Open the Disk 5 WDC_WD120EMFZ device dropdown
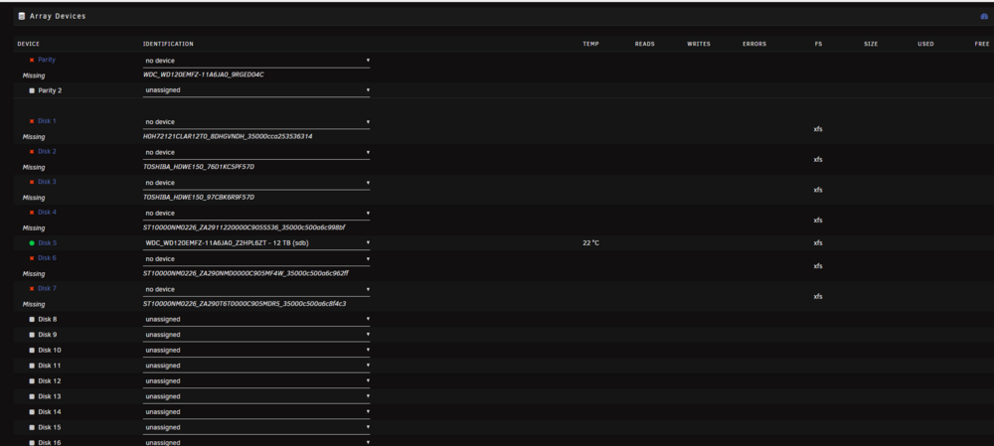The width and height of the screenshot is (994, 446). 256,242
